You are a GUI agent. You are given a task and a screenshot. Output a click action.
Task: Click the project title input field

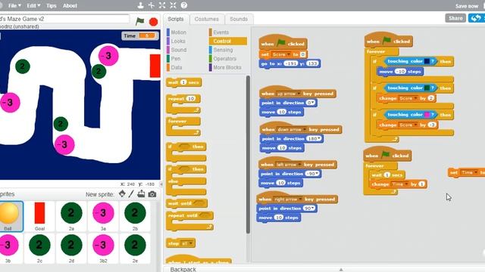click(64, 19)
